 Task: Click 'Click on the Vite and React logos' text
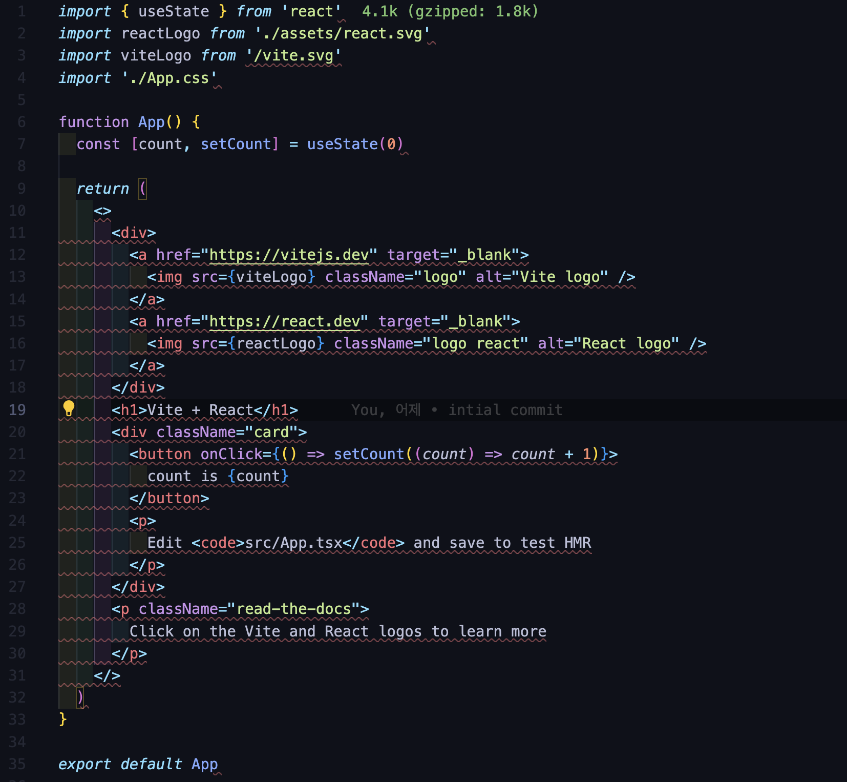tap(276, 631)
